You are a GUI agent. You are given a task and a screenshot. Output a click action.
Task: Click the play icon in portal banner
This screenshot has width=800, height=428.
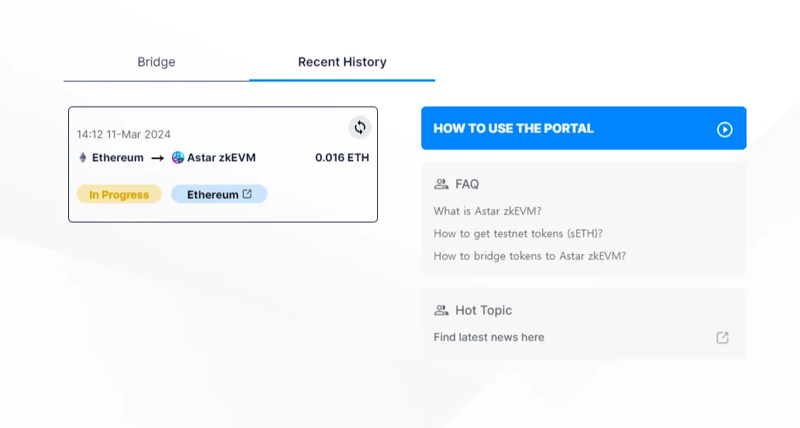tap(724, 129)
